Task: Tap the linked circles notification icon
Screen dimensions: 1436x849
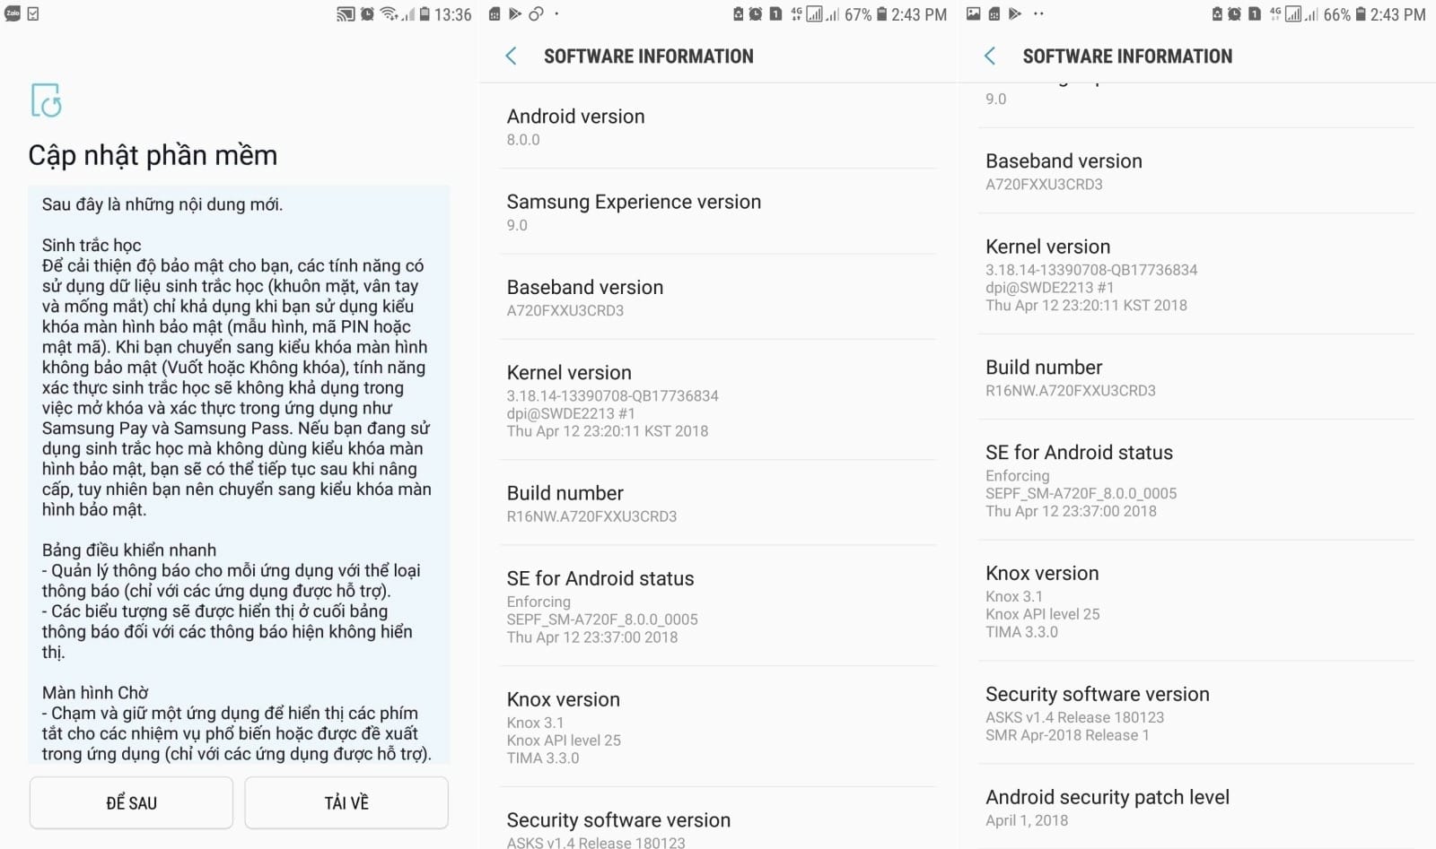Action: [536, 13]
